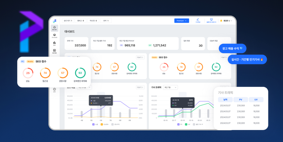Open the statistics bar chart sidebar icon
This screenshot has width=283, height=142.
click(x=54, y=43)
